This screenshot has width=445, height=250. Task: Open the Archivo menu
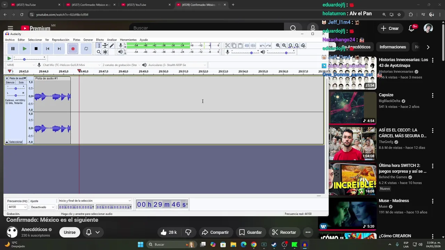tap(10, 40)
